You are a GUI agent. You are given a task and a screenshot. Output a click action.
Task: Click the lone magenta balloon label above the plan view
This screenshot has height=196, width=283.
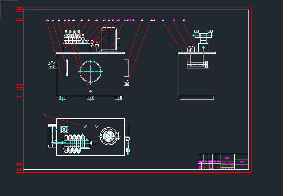[x=45, y=115]
